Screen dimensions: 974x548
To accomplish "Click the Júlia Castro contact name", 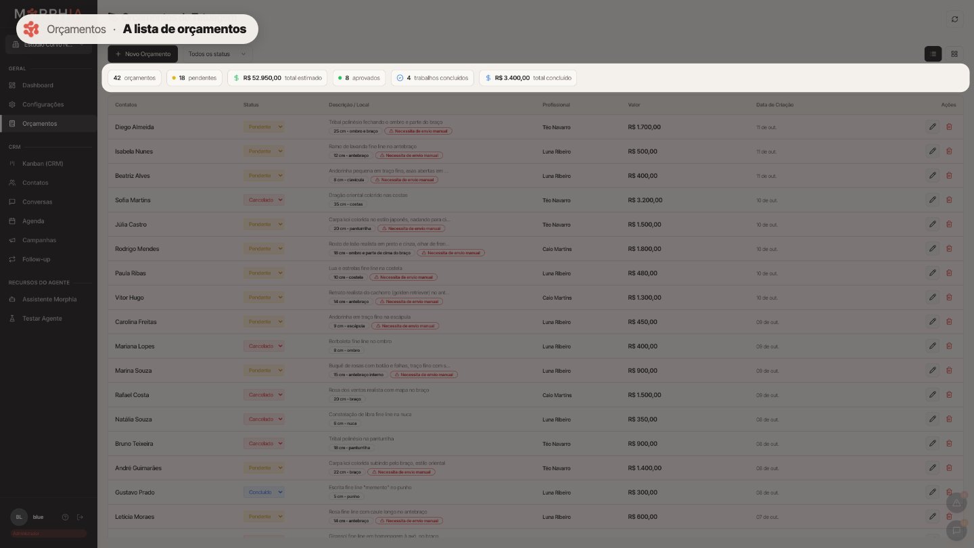I will (x=131, y=225).
